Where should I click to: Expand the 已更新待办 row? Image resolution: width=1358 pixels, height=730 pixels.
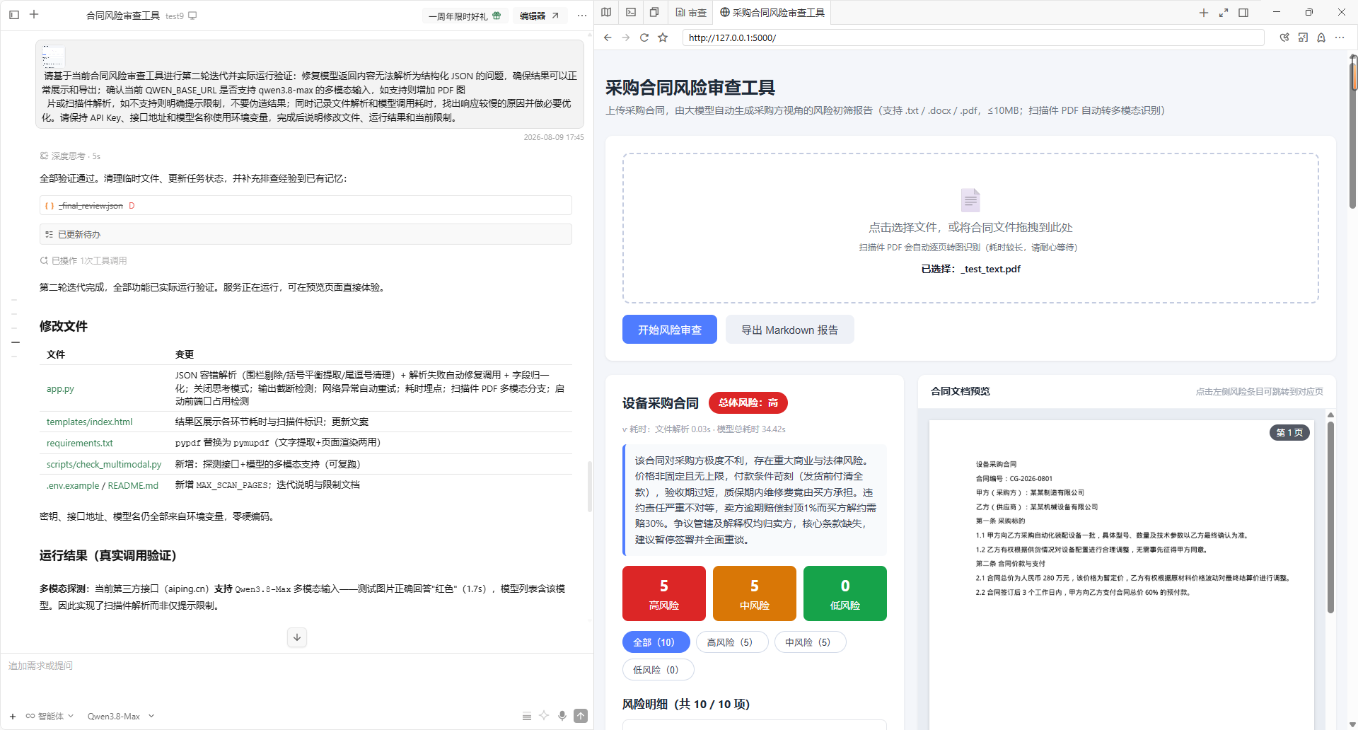(306, 234)
